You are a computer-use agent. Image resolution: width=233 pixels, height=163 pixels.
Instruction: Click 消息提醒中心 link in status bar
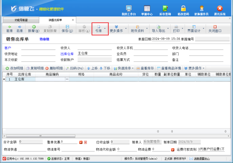tap(202, 159)
